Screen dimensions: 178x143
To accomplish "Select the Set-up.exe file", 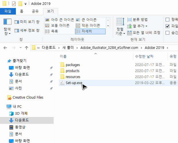I will tap(74, 83).
